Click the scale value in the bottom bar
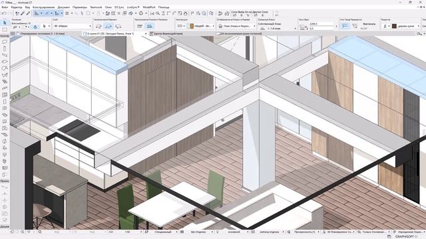 (x=127, y=232)
